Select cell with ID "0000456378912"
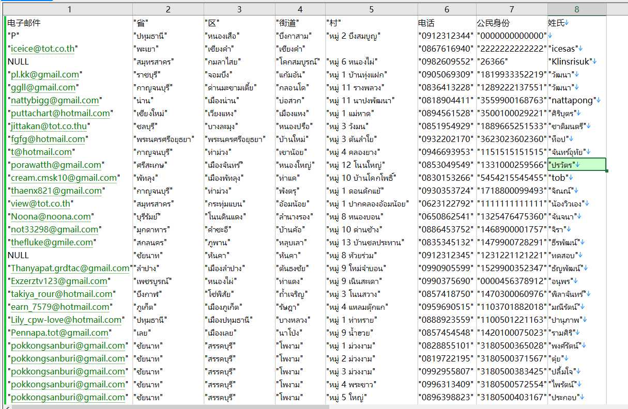The image size is (628, 409). click(512, 281)
